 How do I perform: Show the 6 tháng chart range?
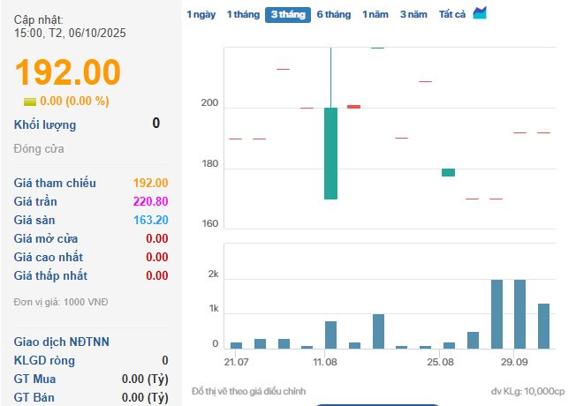333,15
